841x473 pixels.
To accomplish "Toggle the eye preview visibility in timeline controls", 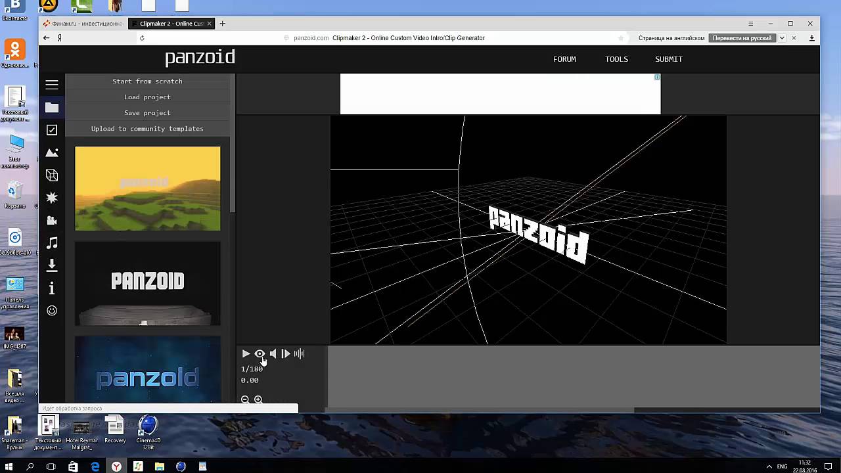I will 260,353.
